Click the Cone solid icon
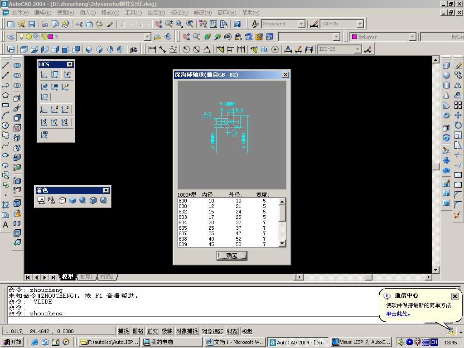Image resolution: width=464 pixels, height=348 pixels. pyautogui.click(x=446, y=95)
